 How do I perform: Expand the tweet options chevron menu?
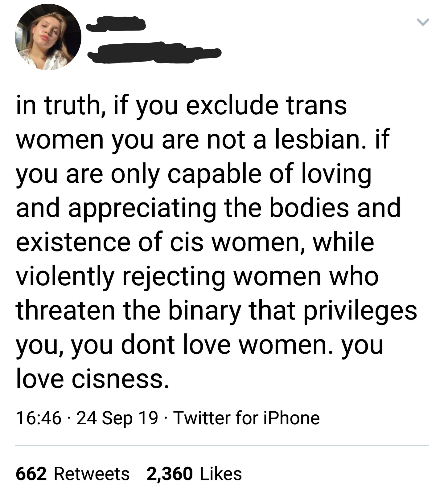tap(423, 22)
